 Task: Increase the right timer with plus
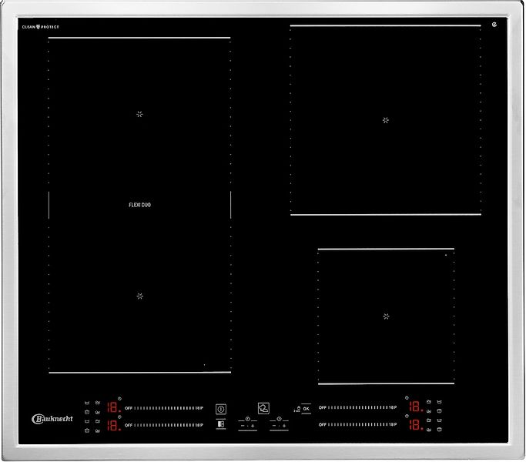(283, 425)
